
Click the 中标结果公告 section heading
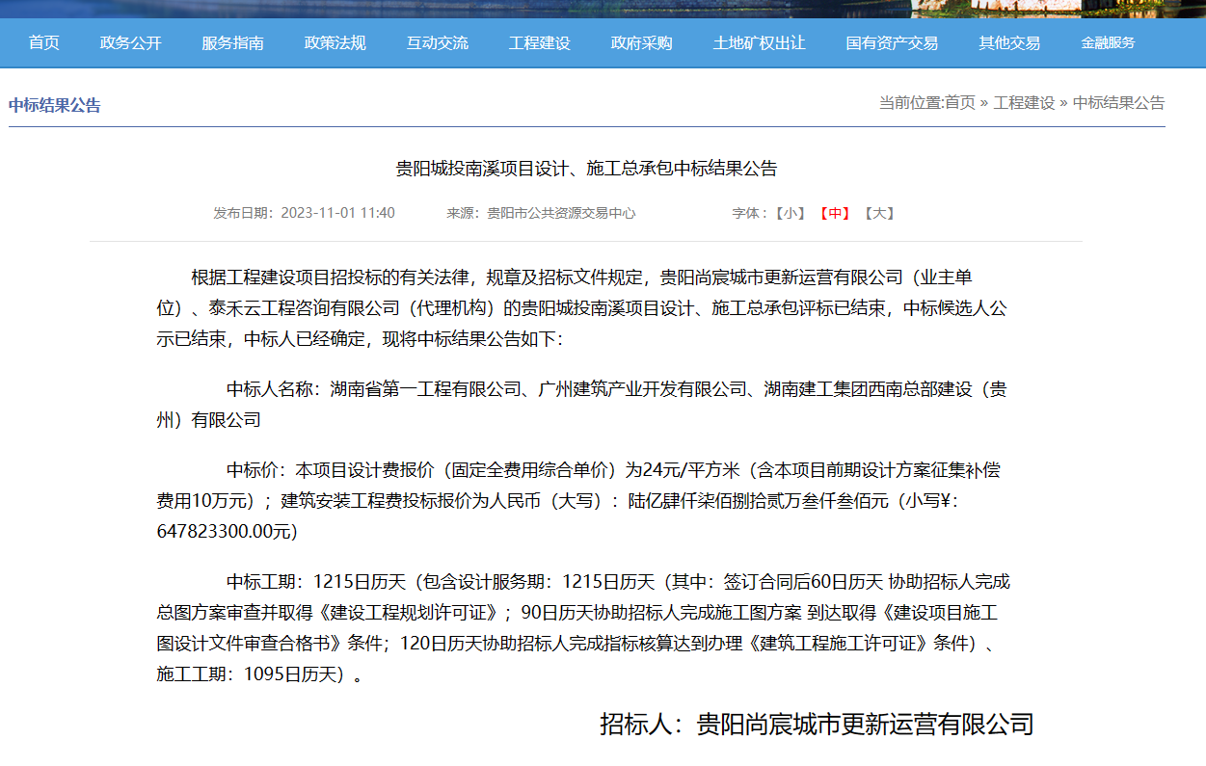coord(55,105)
